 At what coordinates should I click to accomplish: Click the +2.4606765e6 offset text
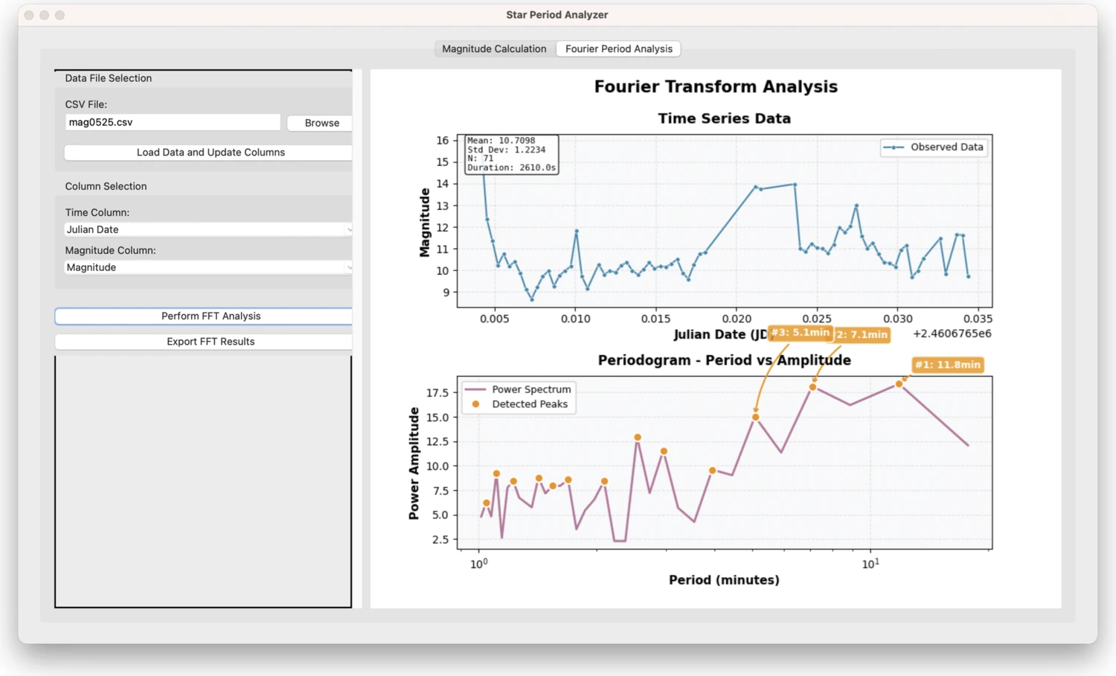click(952, 334)
